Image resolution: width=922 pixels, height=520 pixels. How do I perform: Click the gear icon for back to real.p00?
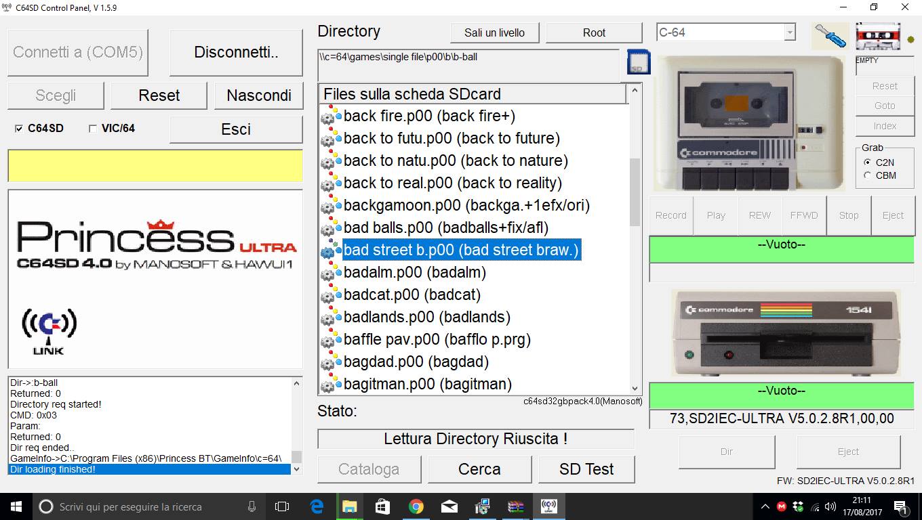click(x=330, y=183)
